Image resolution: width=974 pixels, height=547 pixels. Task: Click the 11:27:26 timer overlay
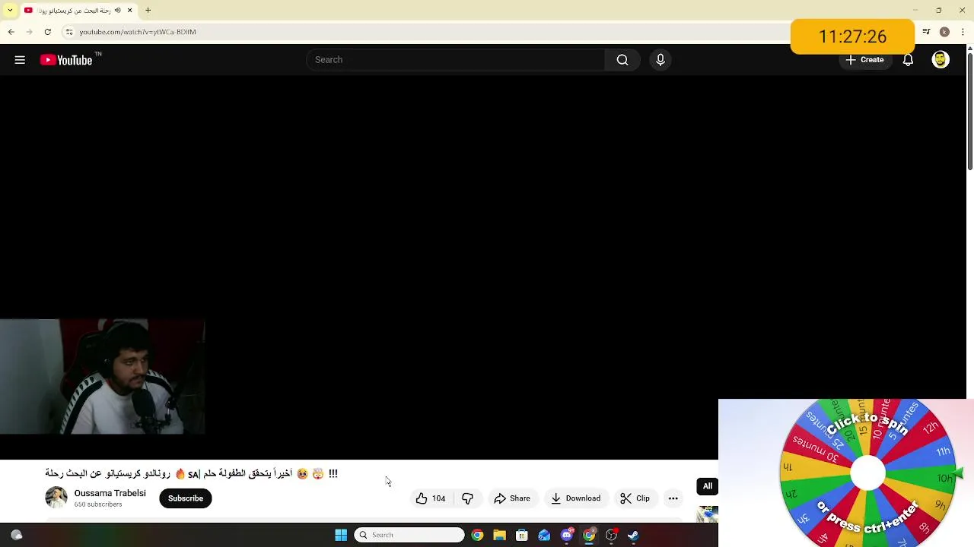point(852,36)
